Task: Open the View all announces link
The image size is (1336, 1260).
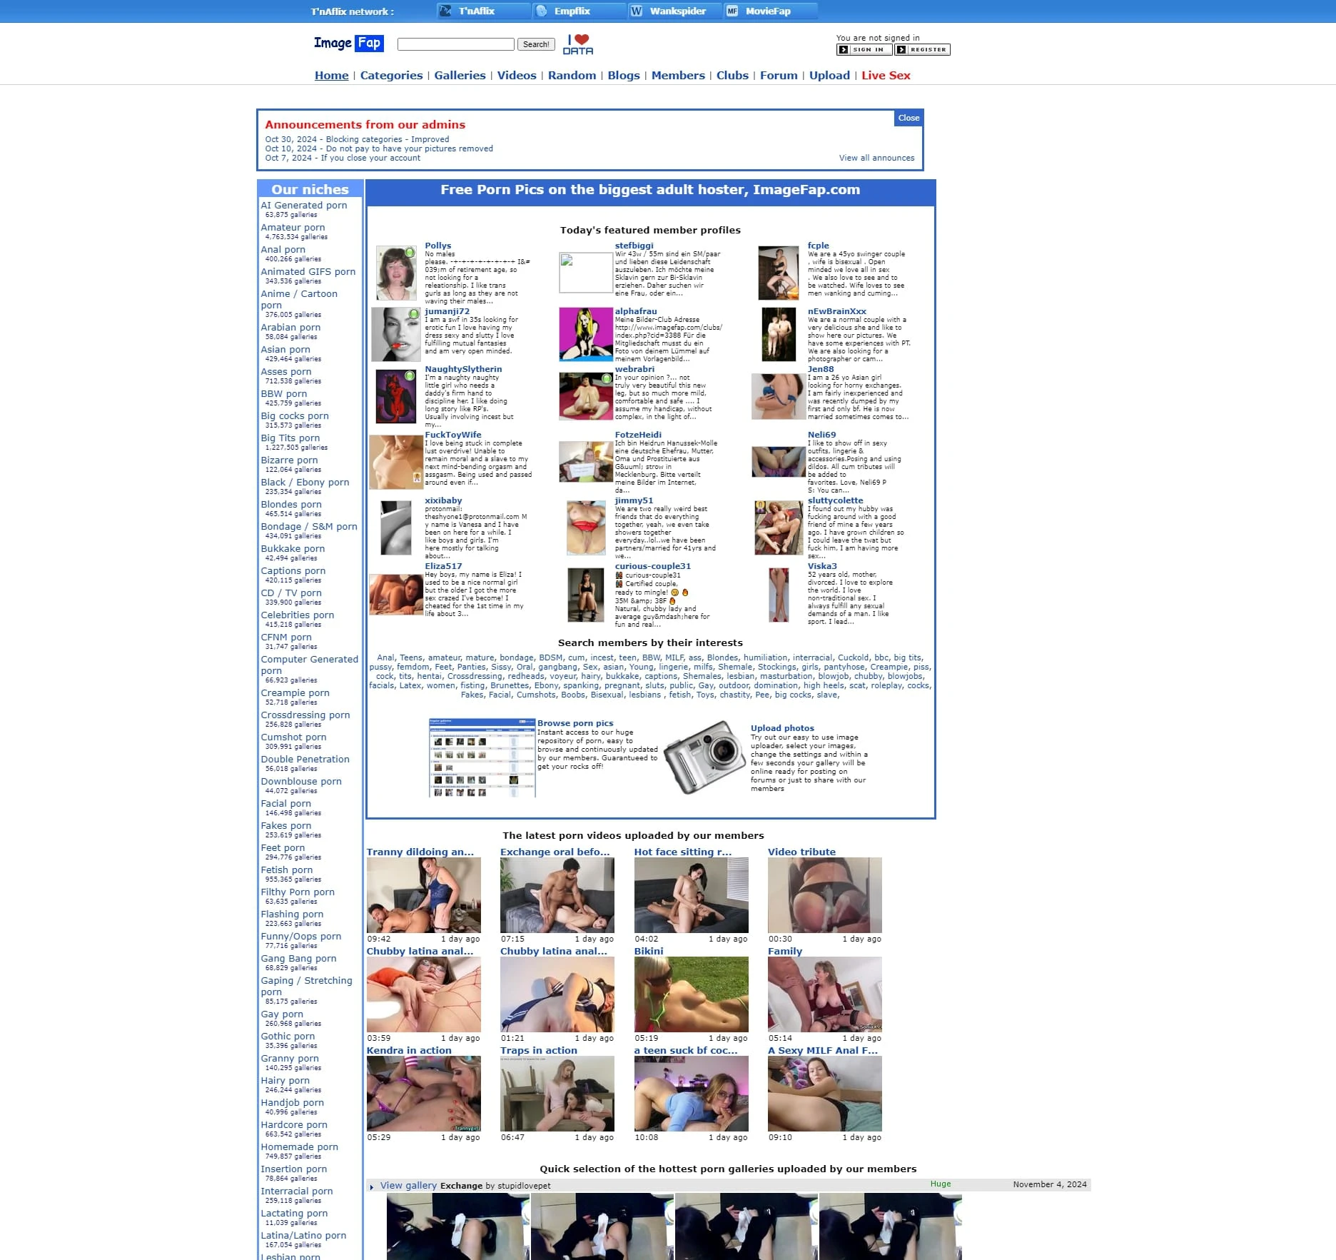Action: [x=876, y=158]
